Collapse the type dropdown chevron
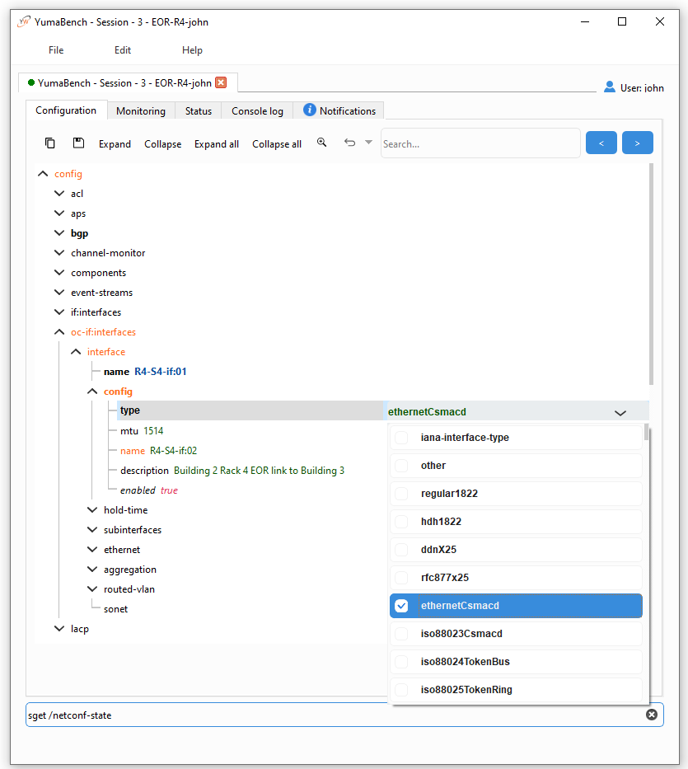688x769 pixels. tap(620, 412)
